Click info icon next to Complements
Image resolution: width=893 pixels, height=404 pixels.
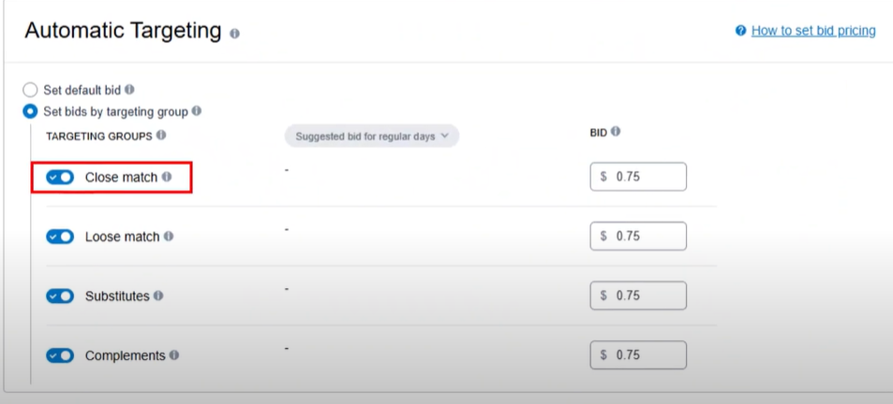pos(174,355)
